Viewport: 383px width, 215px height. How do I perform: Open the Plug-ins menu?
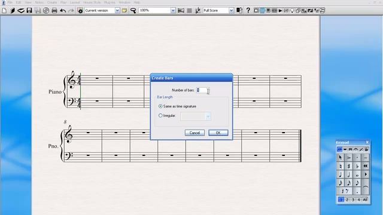point(110,2)
